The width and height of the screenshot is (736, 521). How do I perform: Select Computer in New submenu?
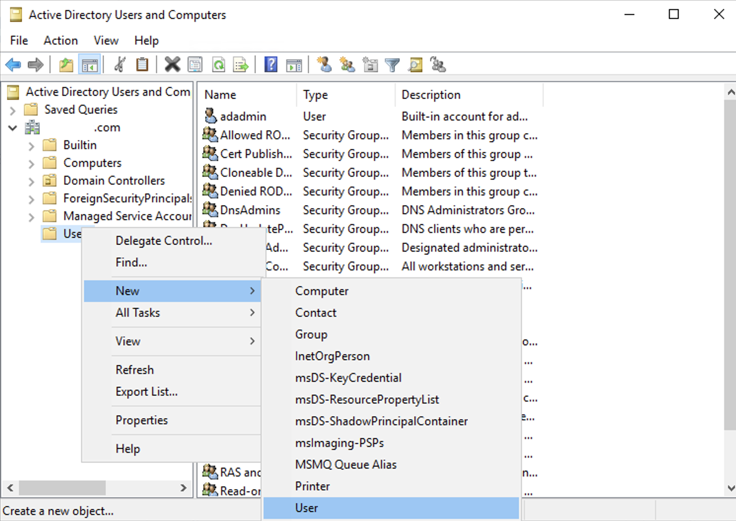391,291
